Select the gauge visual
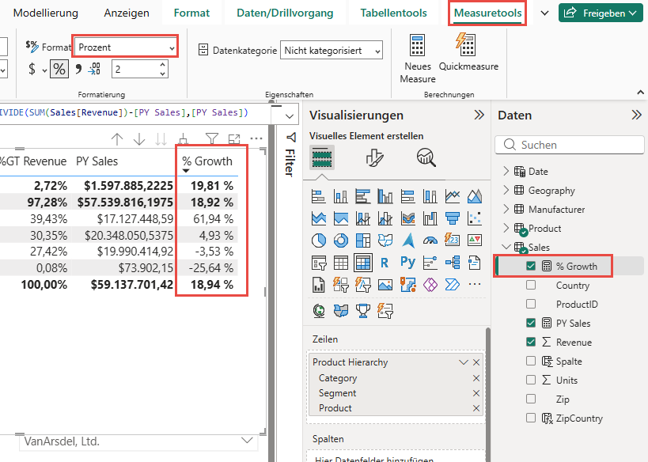 coord(430,240)
